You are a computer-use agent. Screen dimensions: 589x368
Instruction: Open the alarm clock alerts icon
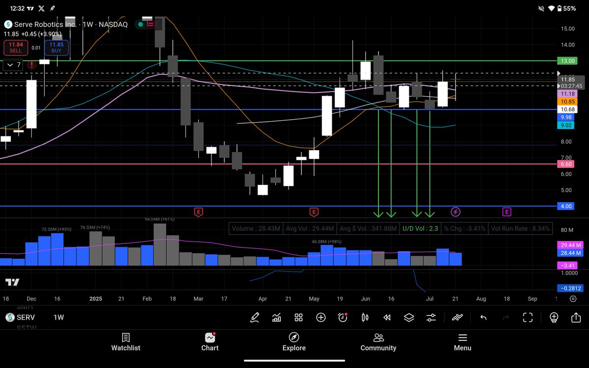343,317
